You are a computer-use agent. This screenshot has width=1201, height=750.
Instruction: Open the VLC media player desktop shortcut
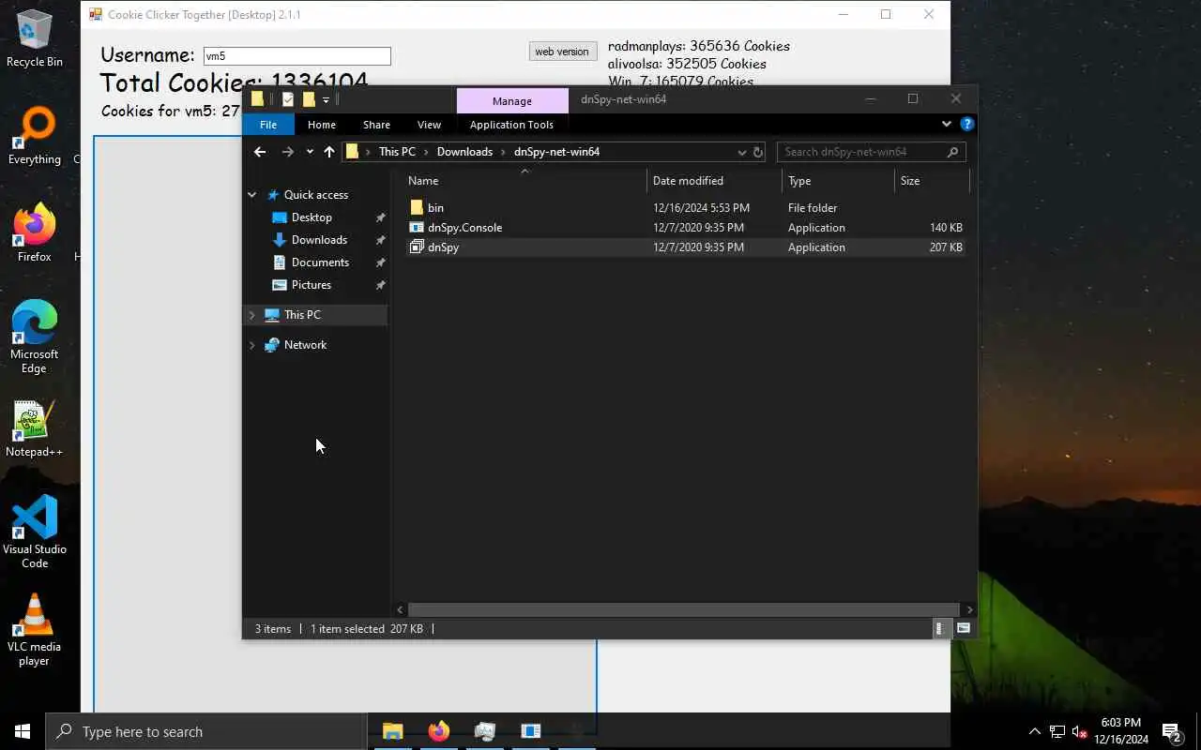point(35,630)
